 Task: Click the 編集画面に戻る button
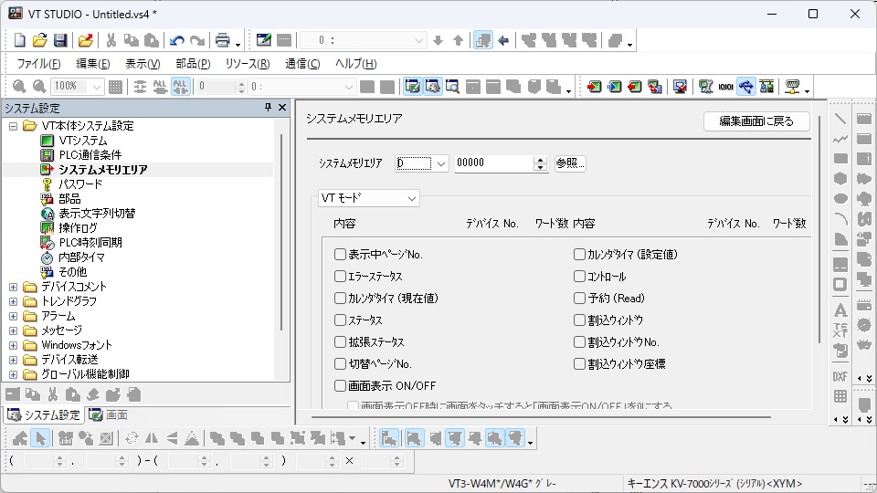[755, 121]
